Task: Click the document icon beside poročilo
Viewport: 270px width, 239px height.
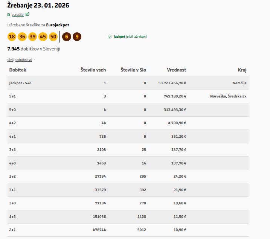Action: [x=9, y=15]
